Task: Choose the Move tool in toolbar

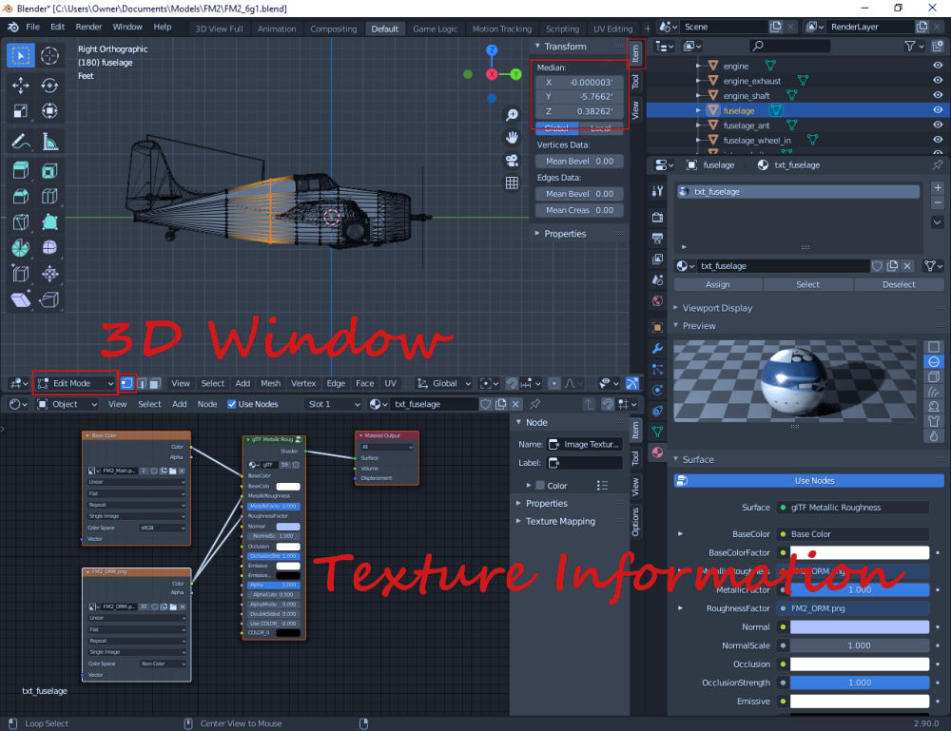Action: pos(21,86)
